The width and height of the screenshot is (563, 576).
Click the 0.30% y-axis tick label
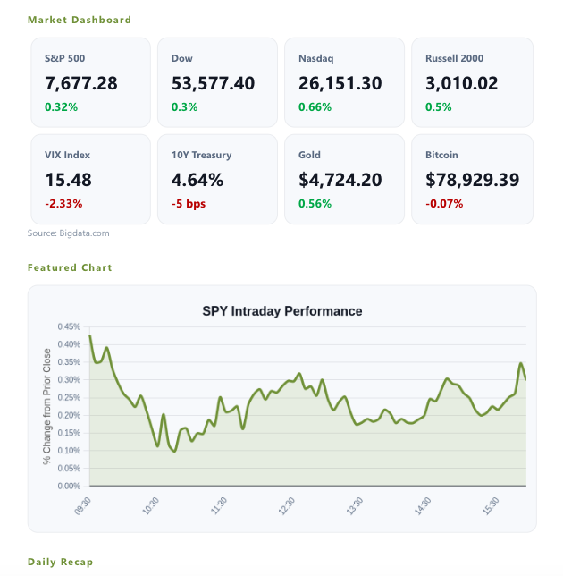(69, 380)
